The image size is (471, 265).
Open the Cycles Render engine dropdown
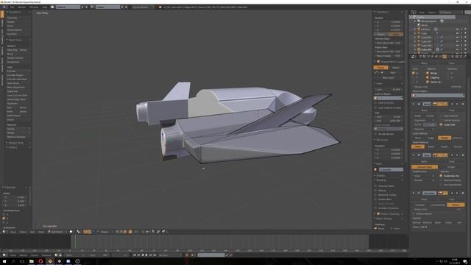[x=143, y=7]
